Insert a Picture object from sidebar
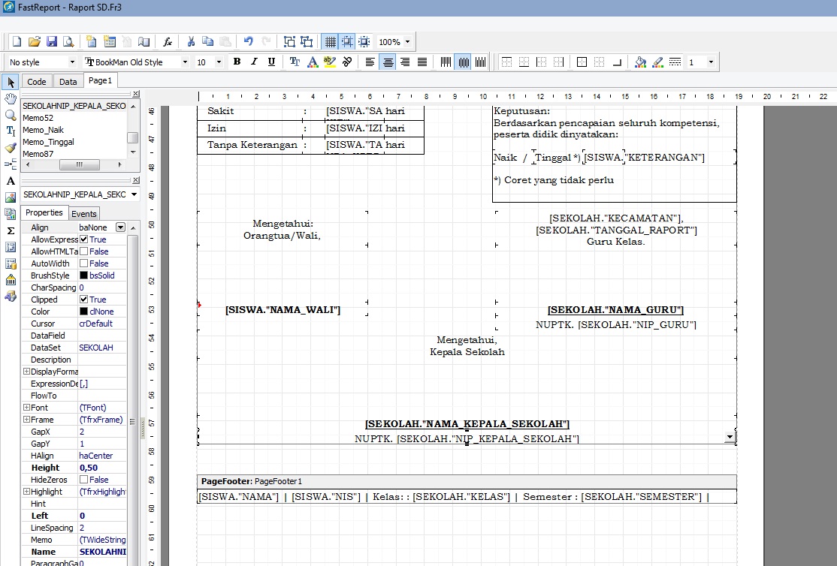This screenshot has width=837, height=566. [x=11, y=197]
